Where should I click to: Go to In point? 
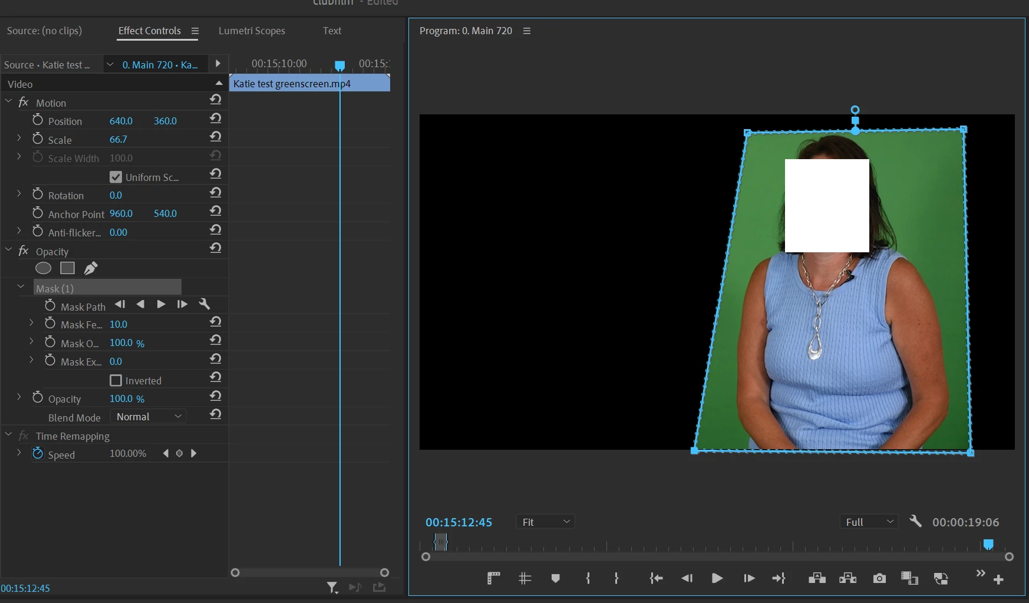click(656, 578)
